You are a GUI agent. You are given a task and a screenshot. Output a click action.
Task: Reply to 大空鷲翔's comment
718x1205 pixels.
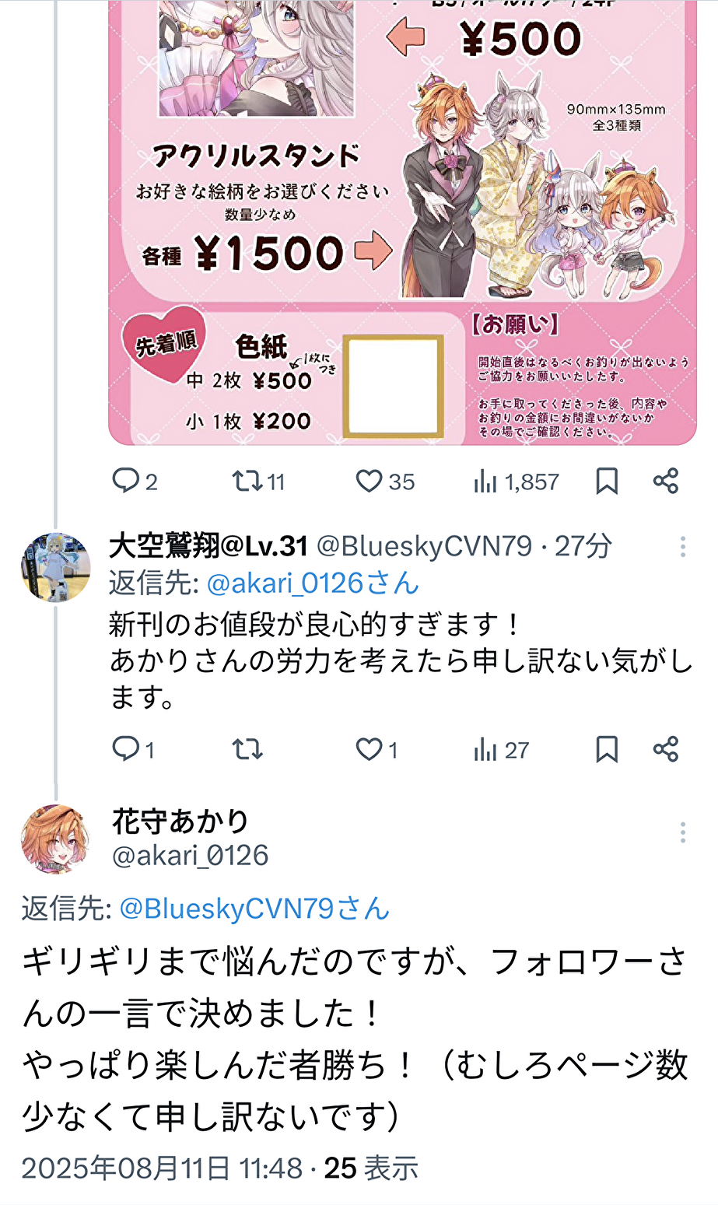(x=133, y=750)
